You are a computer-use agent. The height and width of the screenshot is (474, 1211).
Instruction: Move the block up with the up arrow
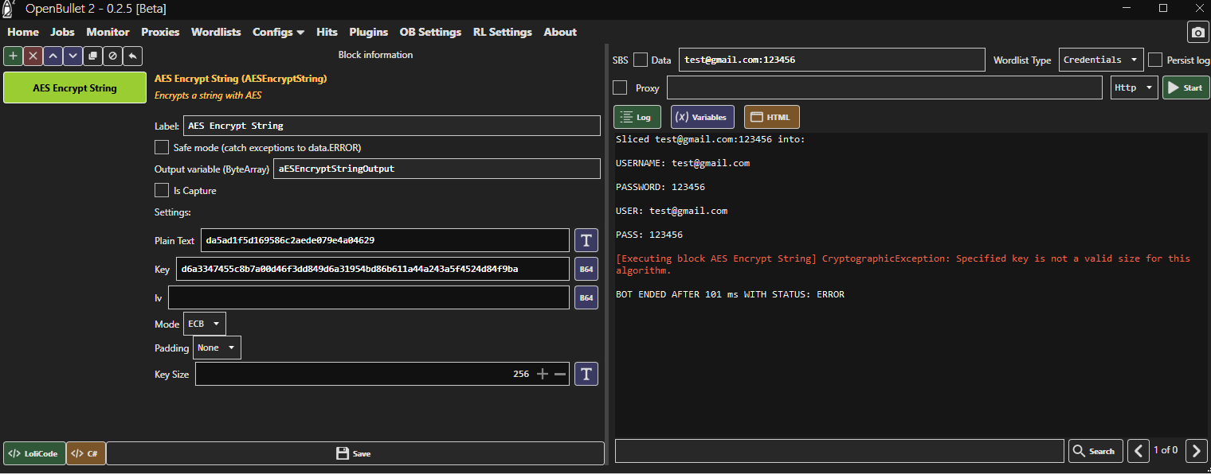[53, 56]
